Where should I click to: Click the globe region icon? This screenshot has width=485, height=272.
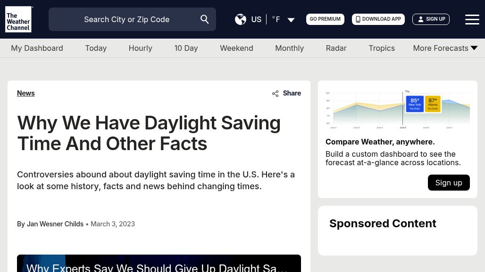pyautogui.click(x=240, y=19)
